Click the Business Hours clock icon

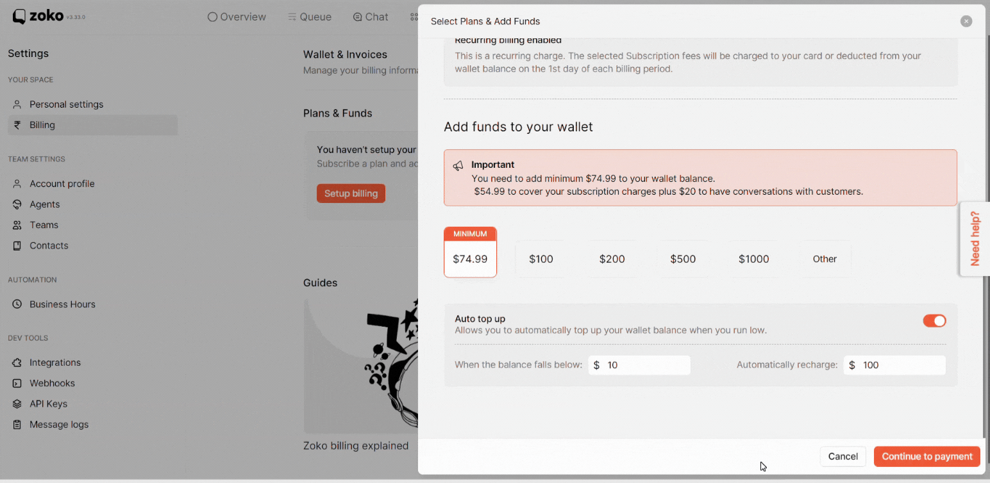coord(17,304)
